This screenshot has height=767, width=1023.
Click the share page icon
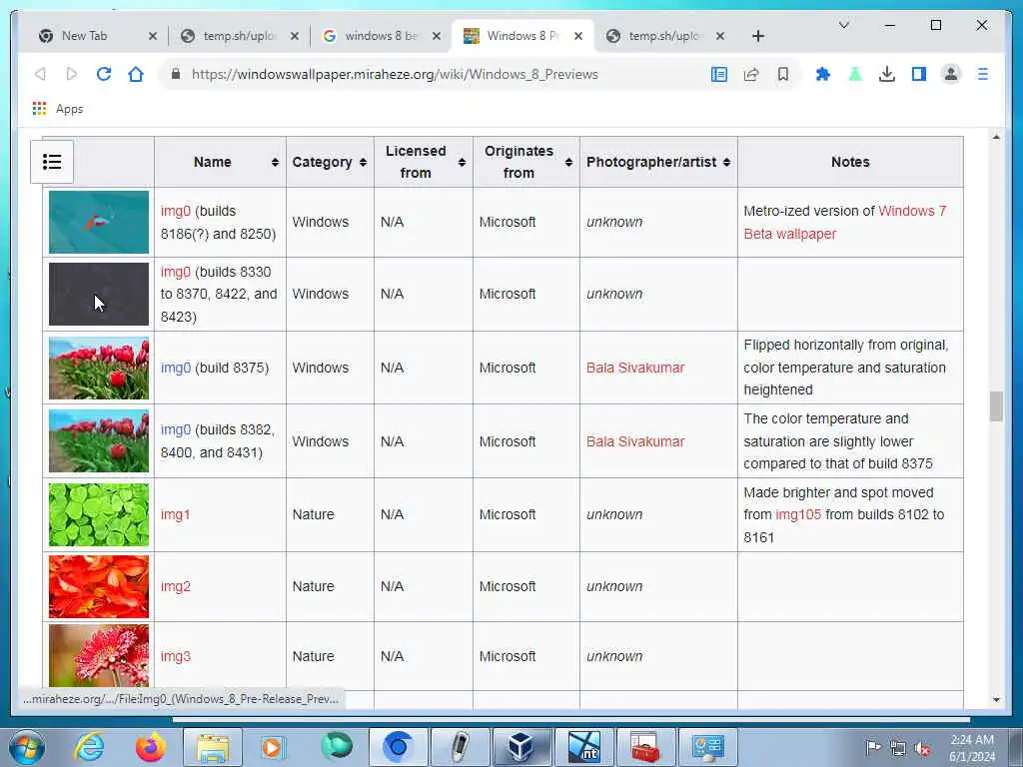tap(751, 74)
